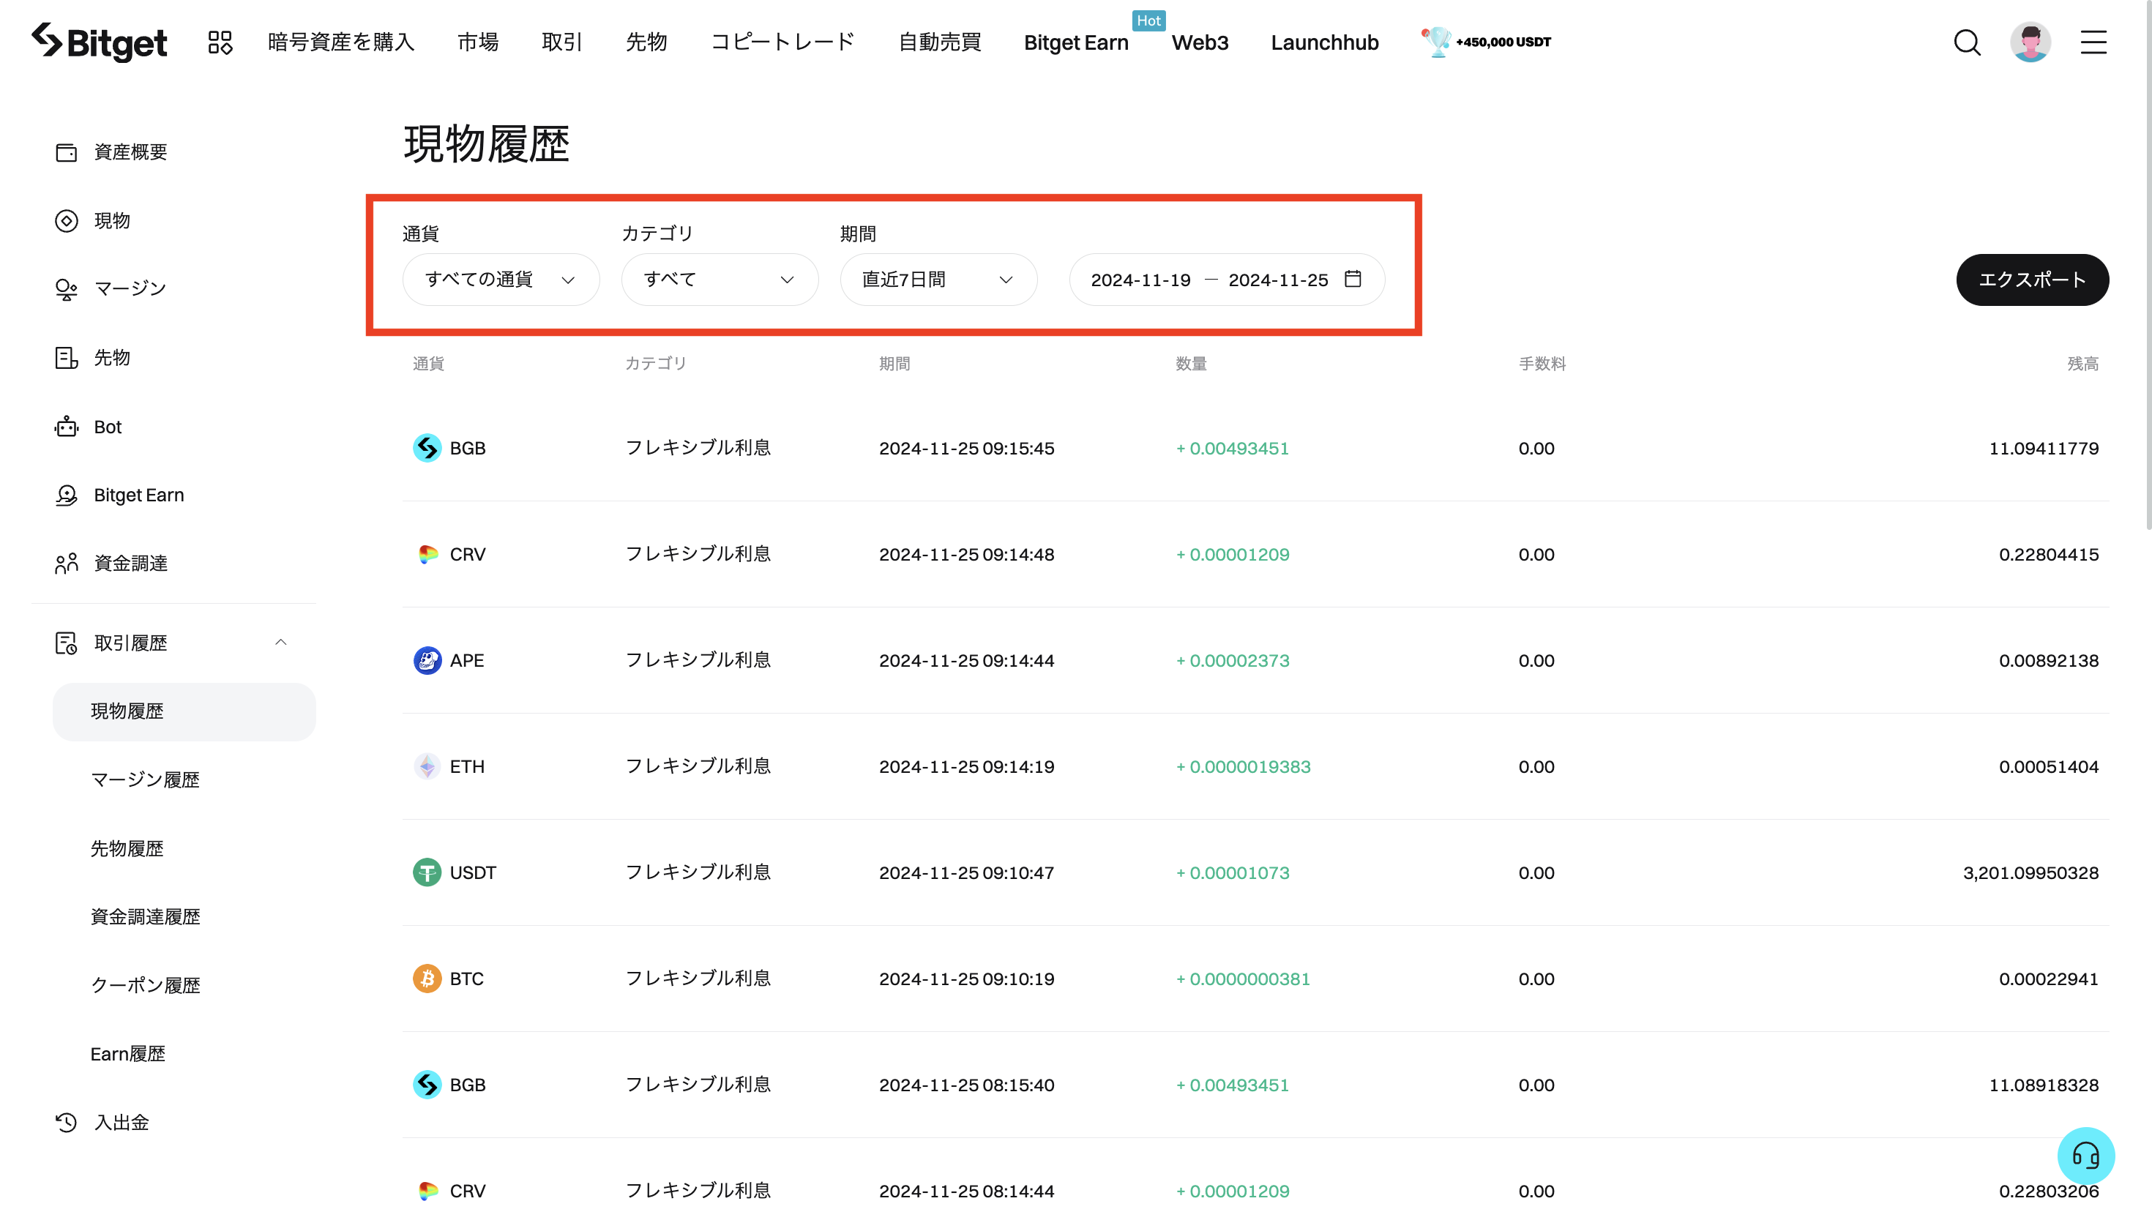
Task: Click the search icon in top bar
Action: point(1966,42)
